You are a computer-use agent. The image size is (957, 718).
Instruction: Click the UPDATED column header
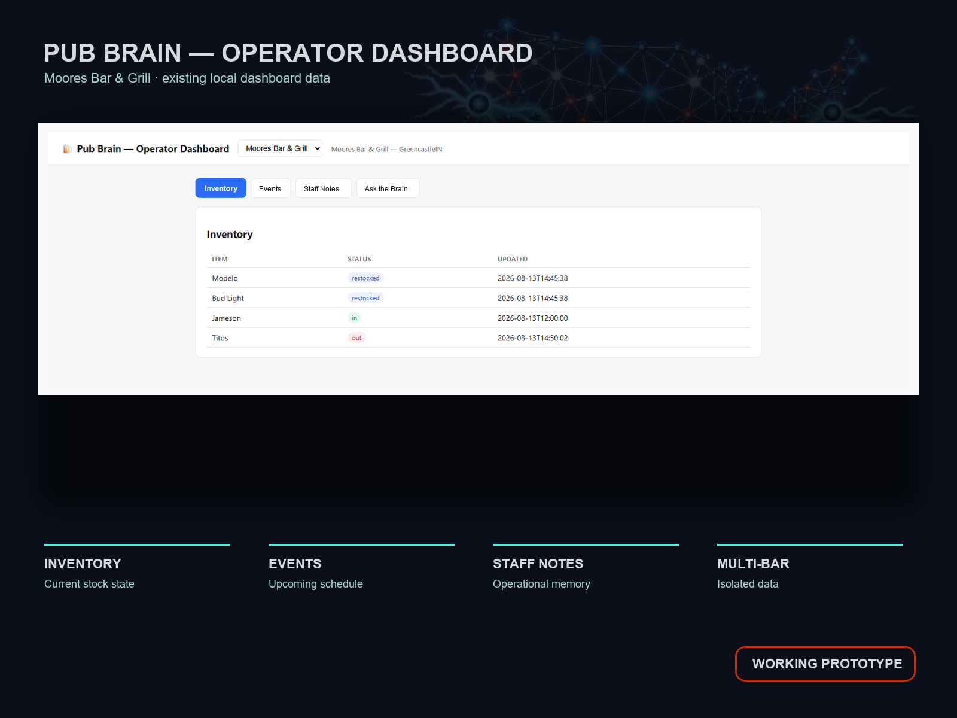coord(513,259)
